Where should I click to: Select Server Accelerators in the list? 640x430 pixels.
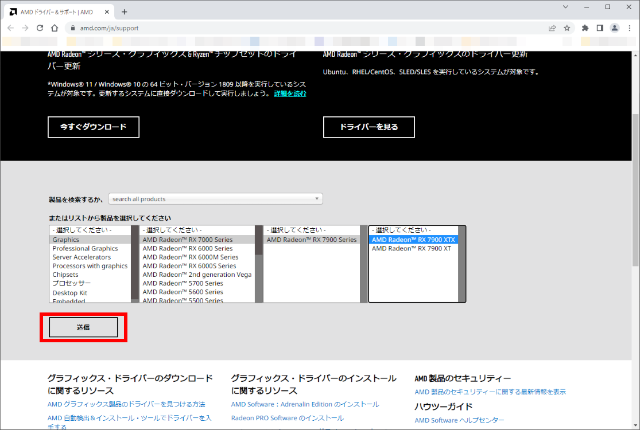(x=90, y=257)
